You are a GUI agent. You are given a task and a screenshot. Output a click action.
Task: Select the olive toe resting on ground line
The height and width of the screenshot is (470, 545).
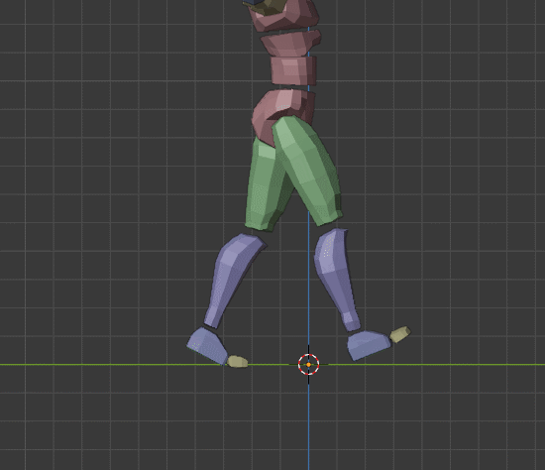coord(238,362)
